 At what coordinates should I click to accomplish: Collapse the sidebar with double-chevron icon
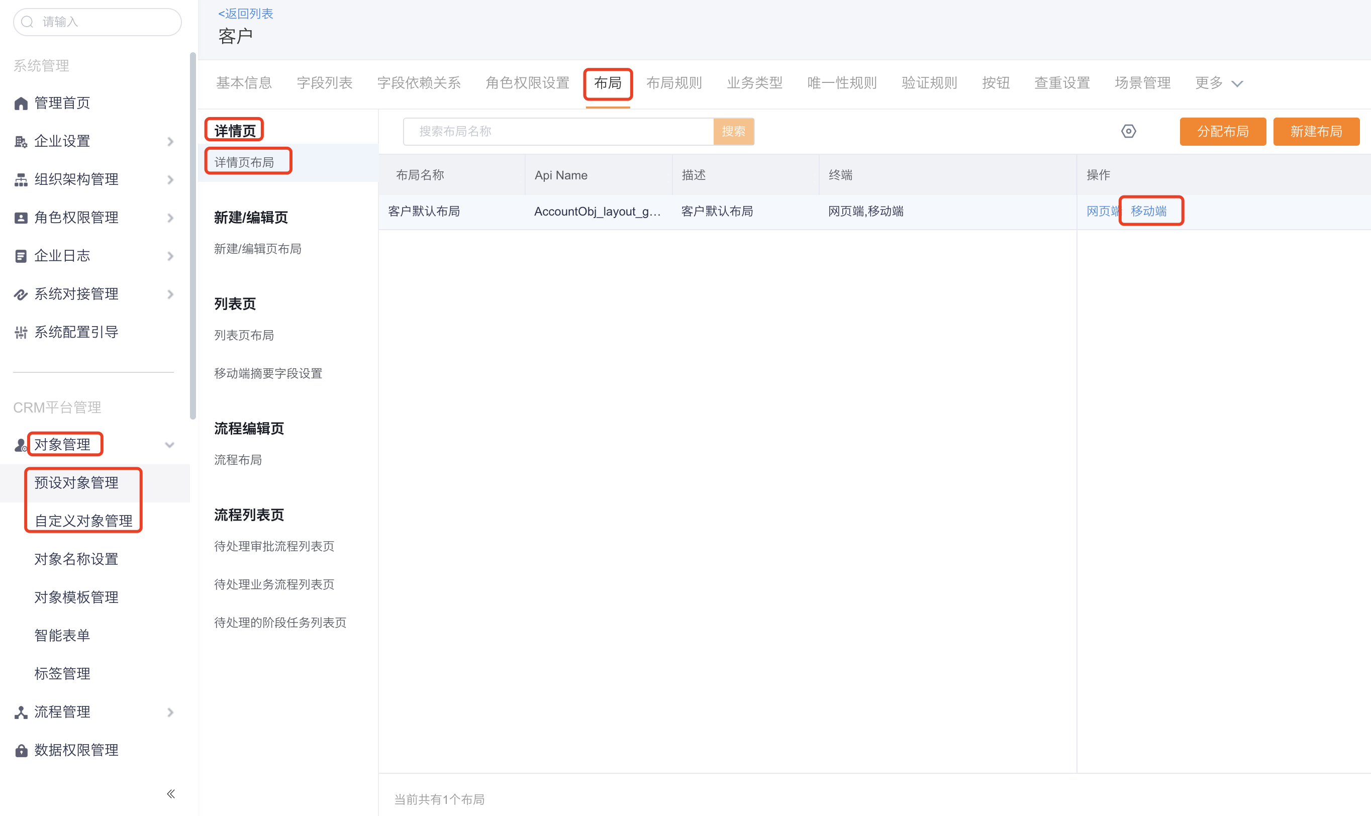pos(171,793)
